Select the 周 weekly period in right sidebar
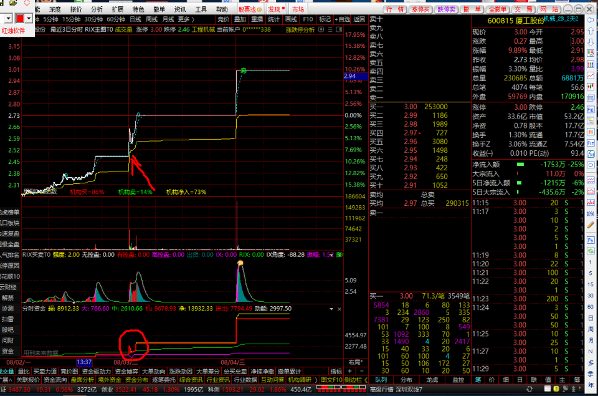Screen dimensions: 598x396 [x=591, y=329]
